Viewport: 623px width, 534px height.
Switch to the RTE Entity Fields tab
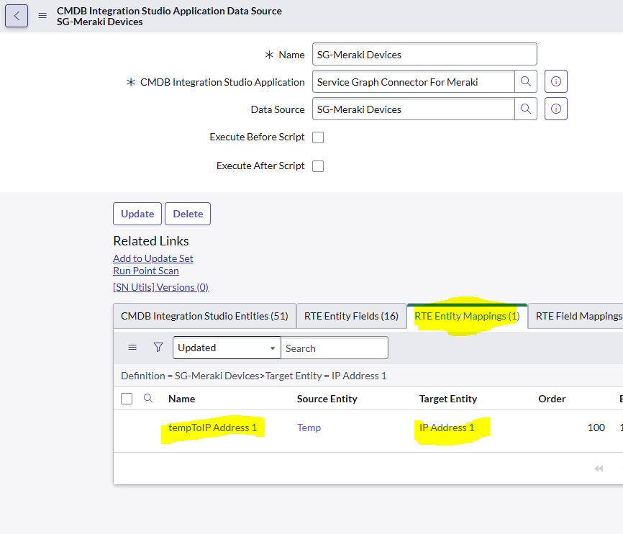pos(351,315)
